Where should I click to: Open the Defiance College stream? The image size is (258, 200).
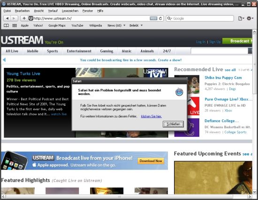point(221,121)
